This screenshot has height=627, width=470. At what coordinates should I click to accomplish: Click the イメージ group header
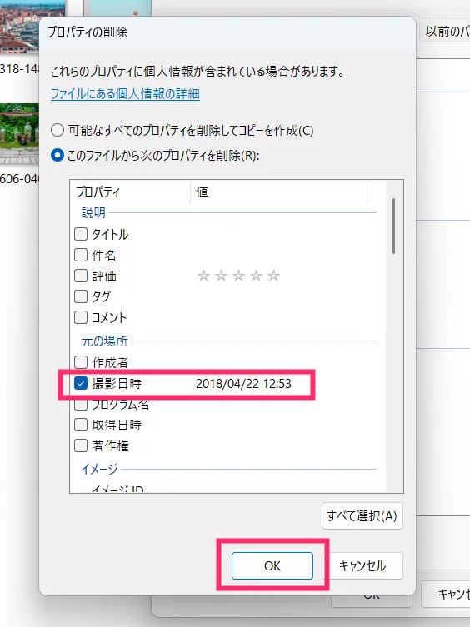(x=100, y=469)
